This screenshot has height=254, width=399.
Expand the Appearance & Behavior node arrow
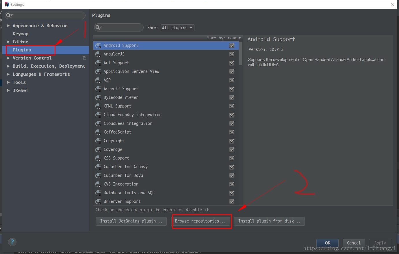(8, 26)
